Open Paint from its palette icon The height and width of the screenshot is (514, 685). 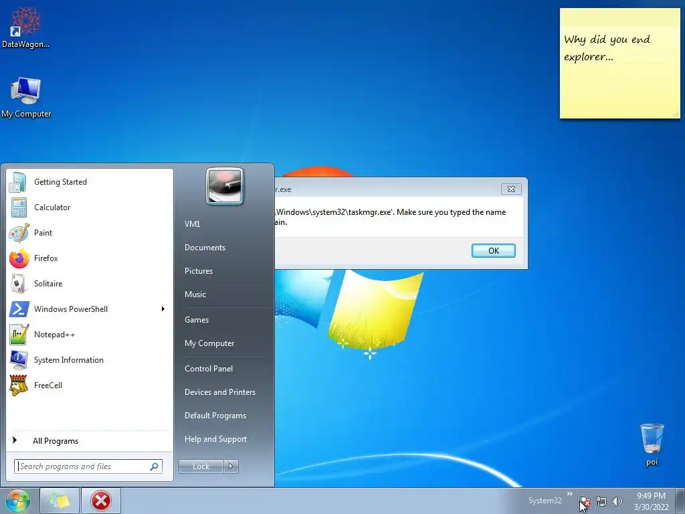click(x=19, y=233)
